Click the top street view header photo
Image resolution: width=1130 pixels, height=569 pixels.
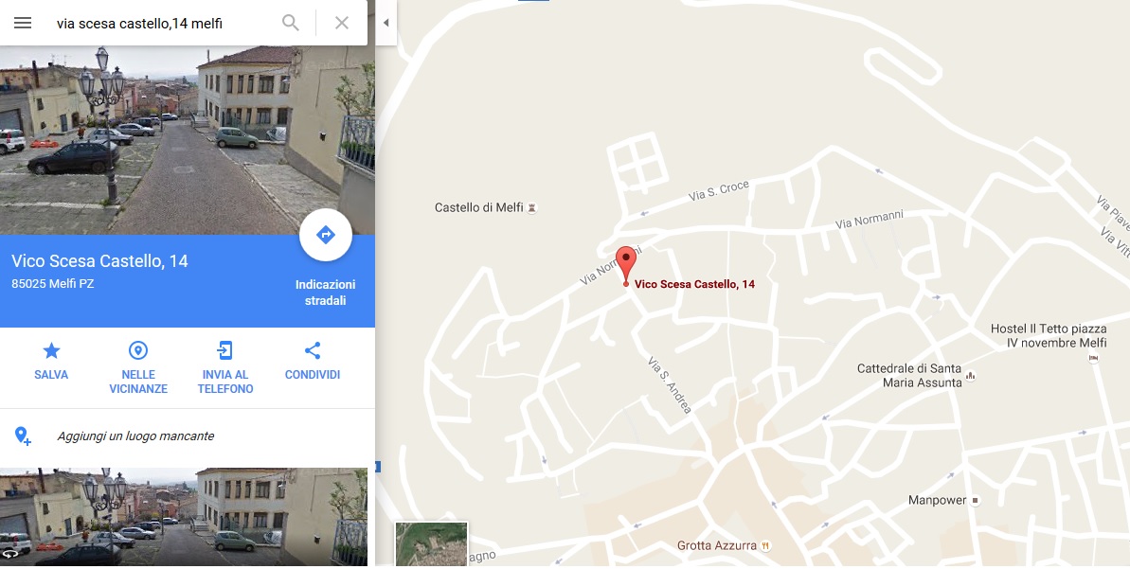188,140
